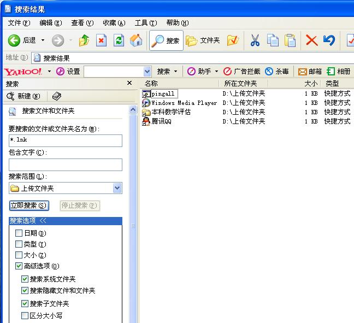Open the 工具(T) menu
This screenshot has height=323, width=354.
tap(146, 23)
